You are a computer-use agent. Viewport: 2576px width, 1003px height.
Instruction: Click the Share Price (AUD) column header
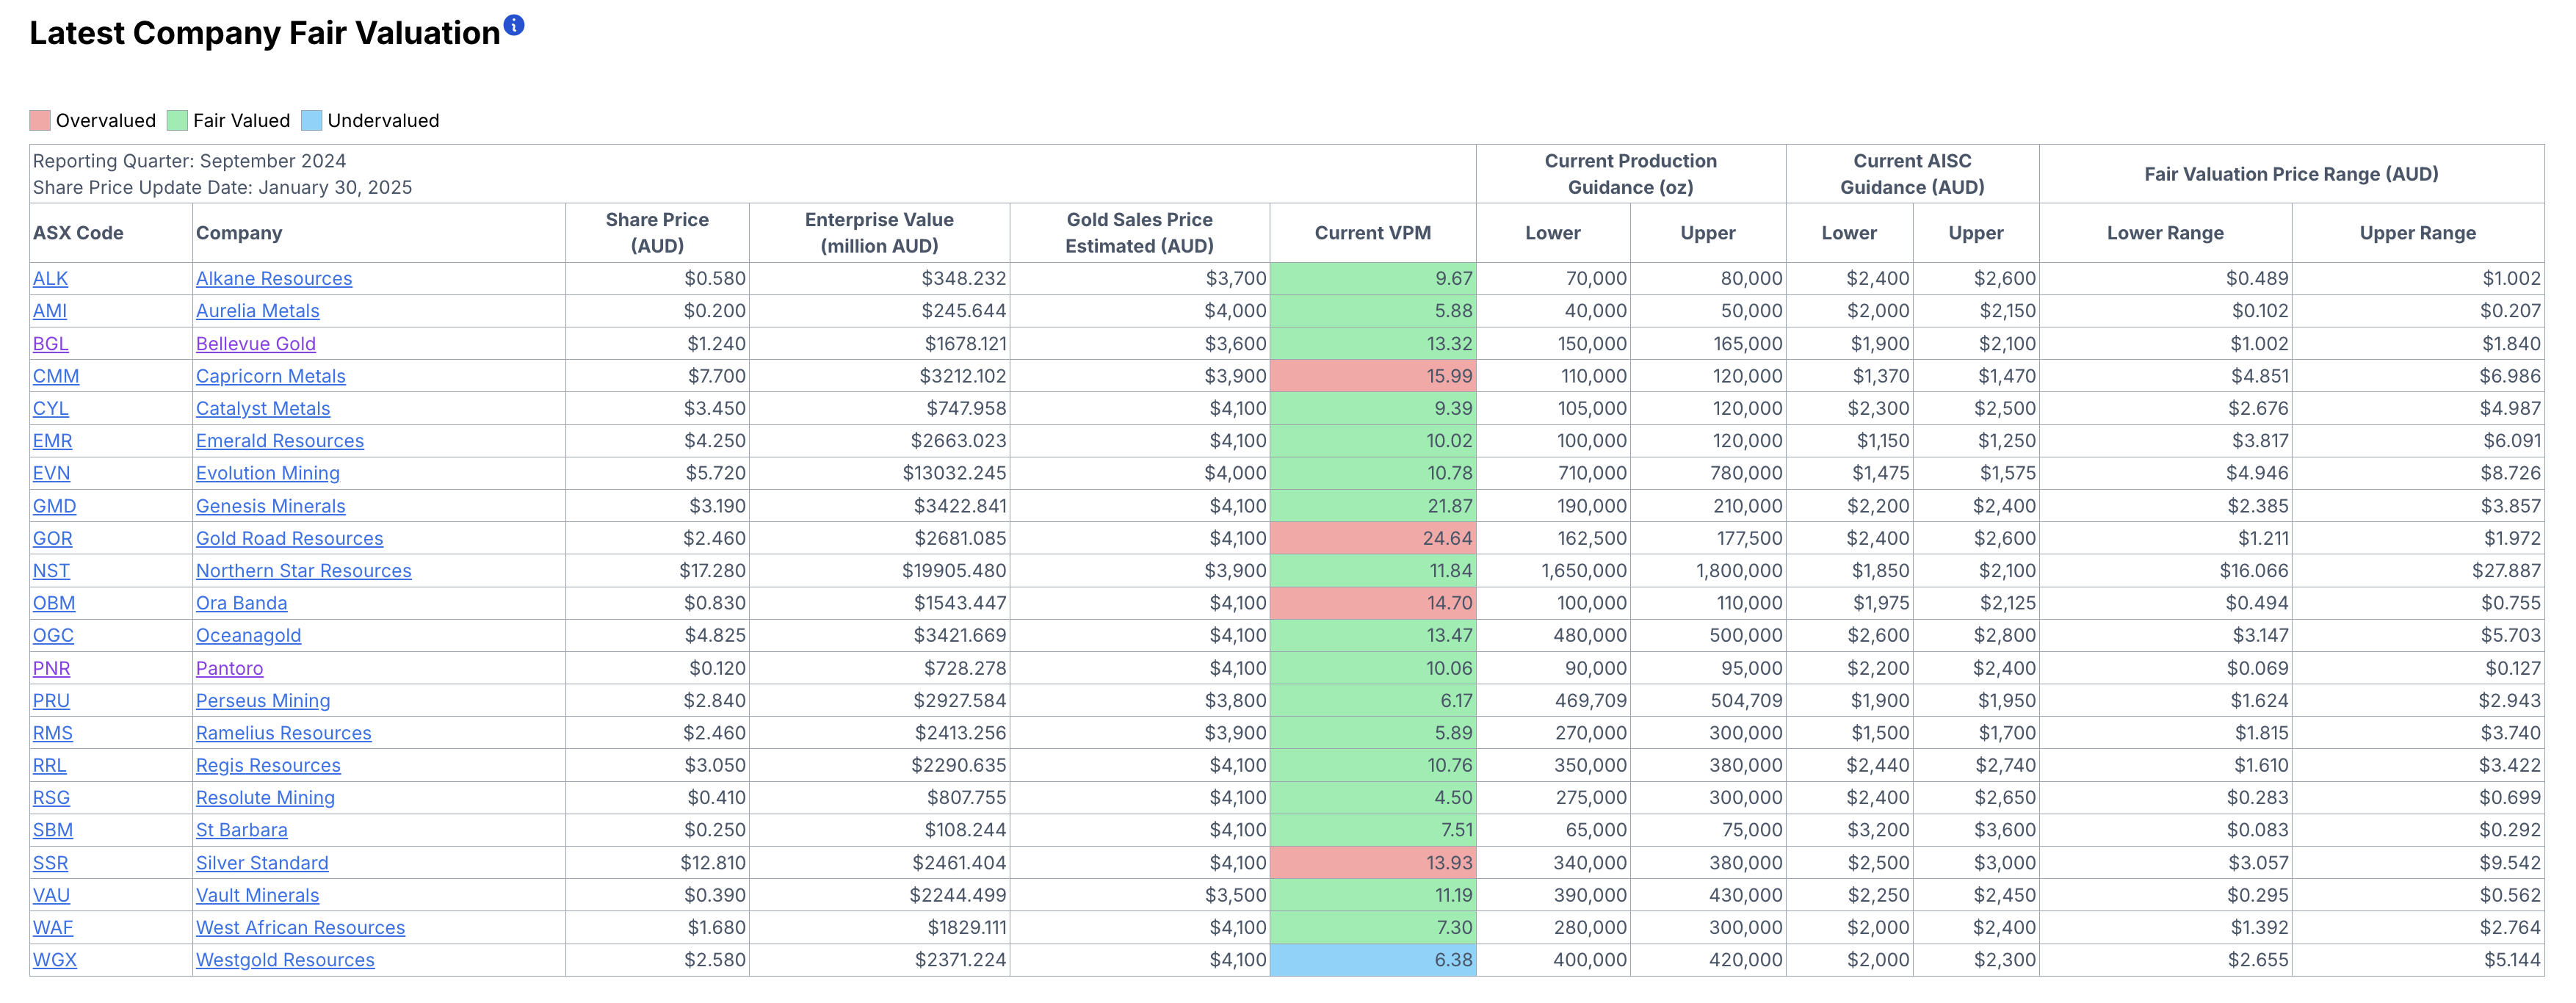(x=657, y=233)
